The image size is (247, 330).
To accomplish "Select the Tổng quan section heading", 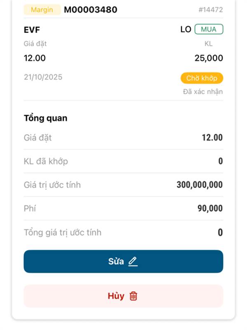I will [46, 118].
